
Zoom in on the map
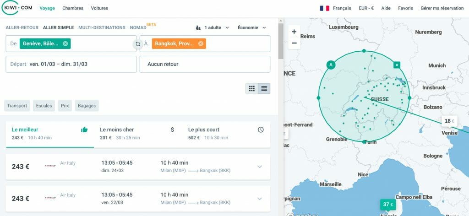(x=294, y=32)
